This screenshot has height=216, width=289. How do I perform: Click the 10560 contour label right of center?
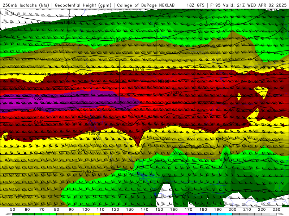(x=195, y=148)
